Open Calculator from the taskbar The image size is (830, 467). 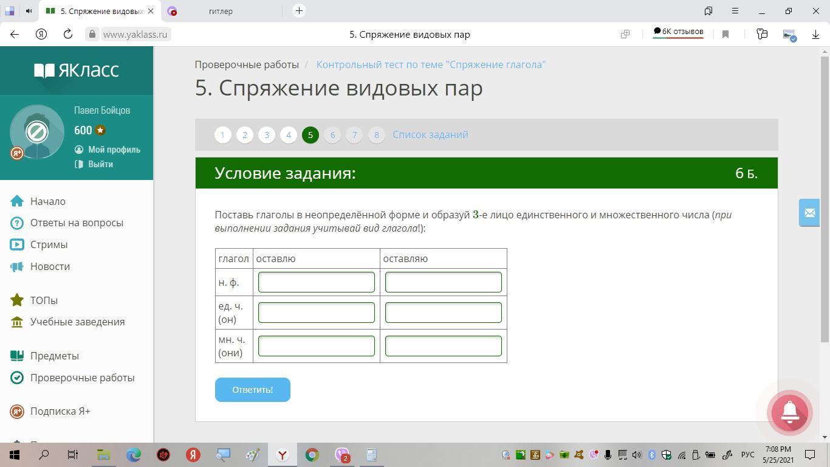(x=371, y=454)
